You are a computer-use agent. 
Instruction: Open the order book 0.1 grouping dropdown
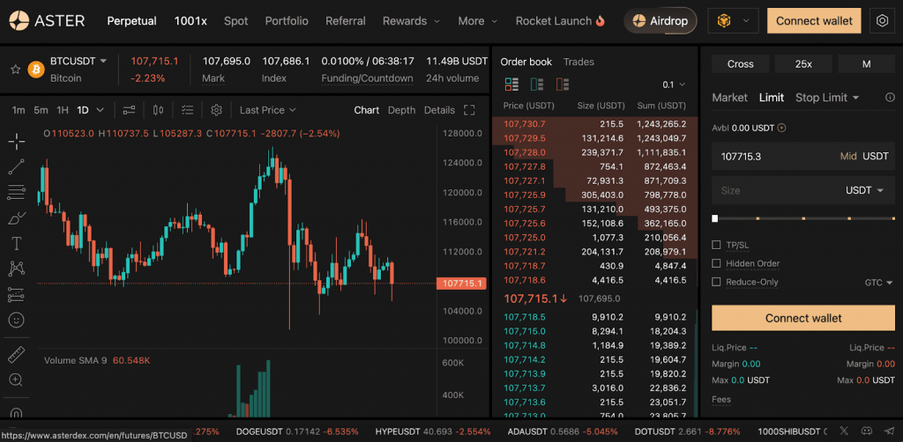(x=674, y=85)
